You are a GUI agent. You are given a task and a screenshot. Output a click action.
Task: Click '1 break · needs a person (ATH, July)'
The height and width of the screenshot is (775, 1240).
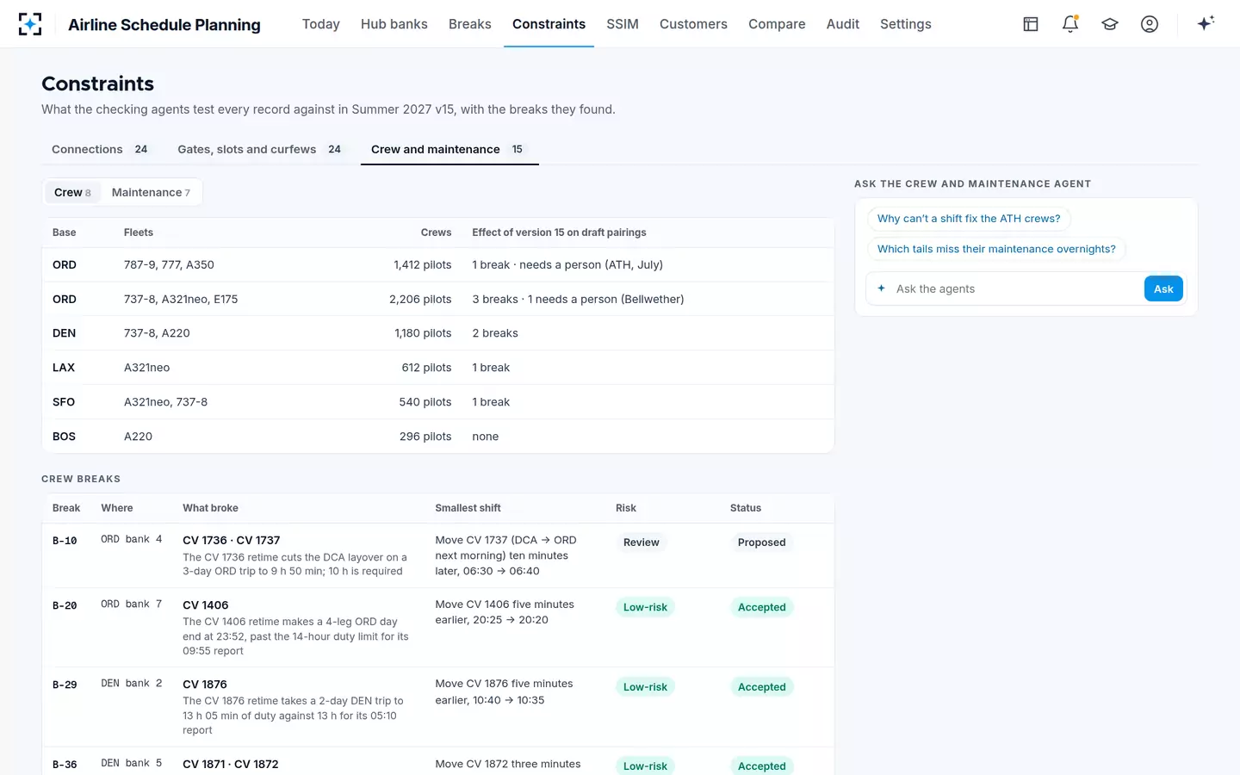tap(567, 264)
